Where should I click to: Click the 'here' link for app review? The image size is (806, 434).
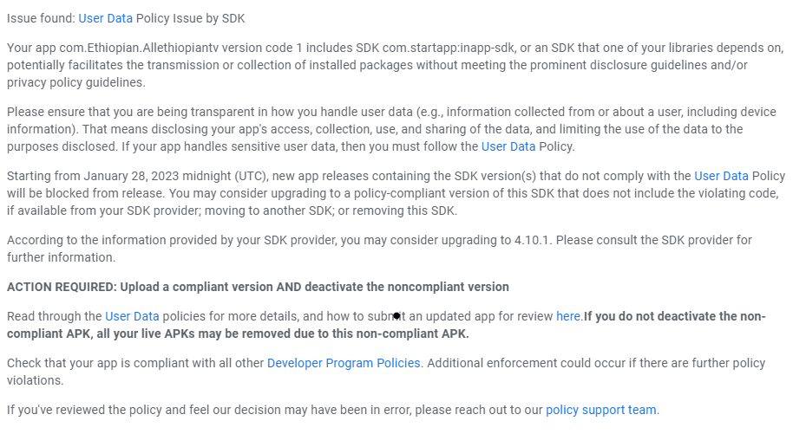[568, 316]
